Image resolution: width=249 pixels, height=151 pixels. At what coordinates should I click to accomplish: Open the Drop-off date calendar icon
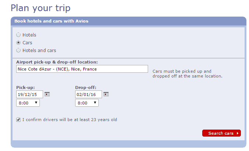[x=106, y=95]
